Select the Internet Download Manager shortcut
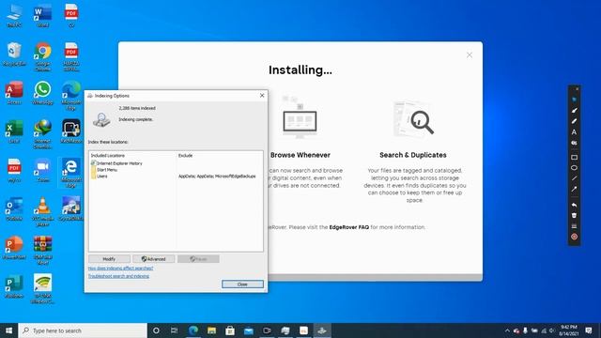Screen dimensions: 601x338 click(42, 134)
